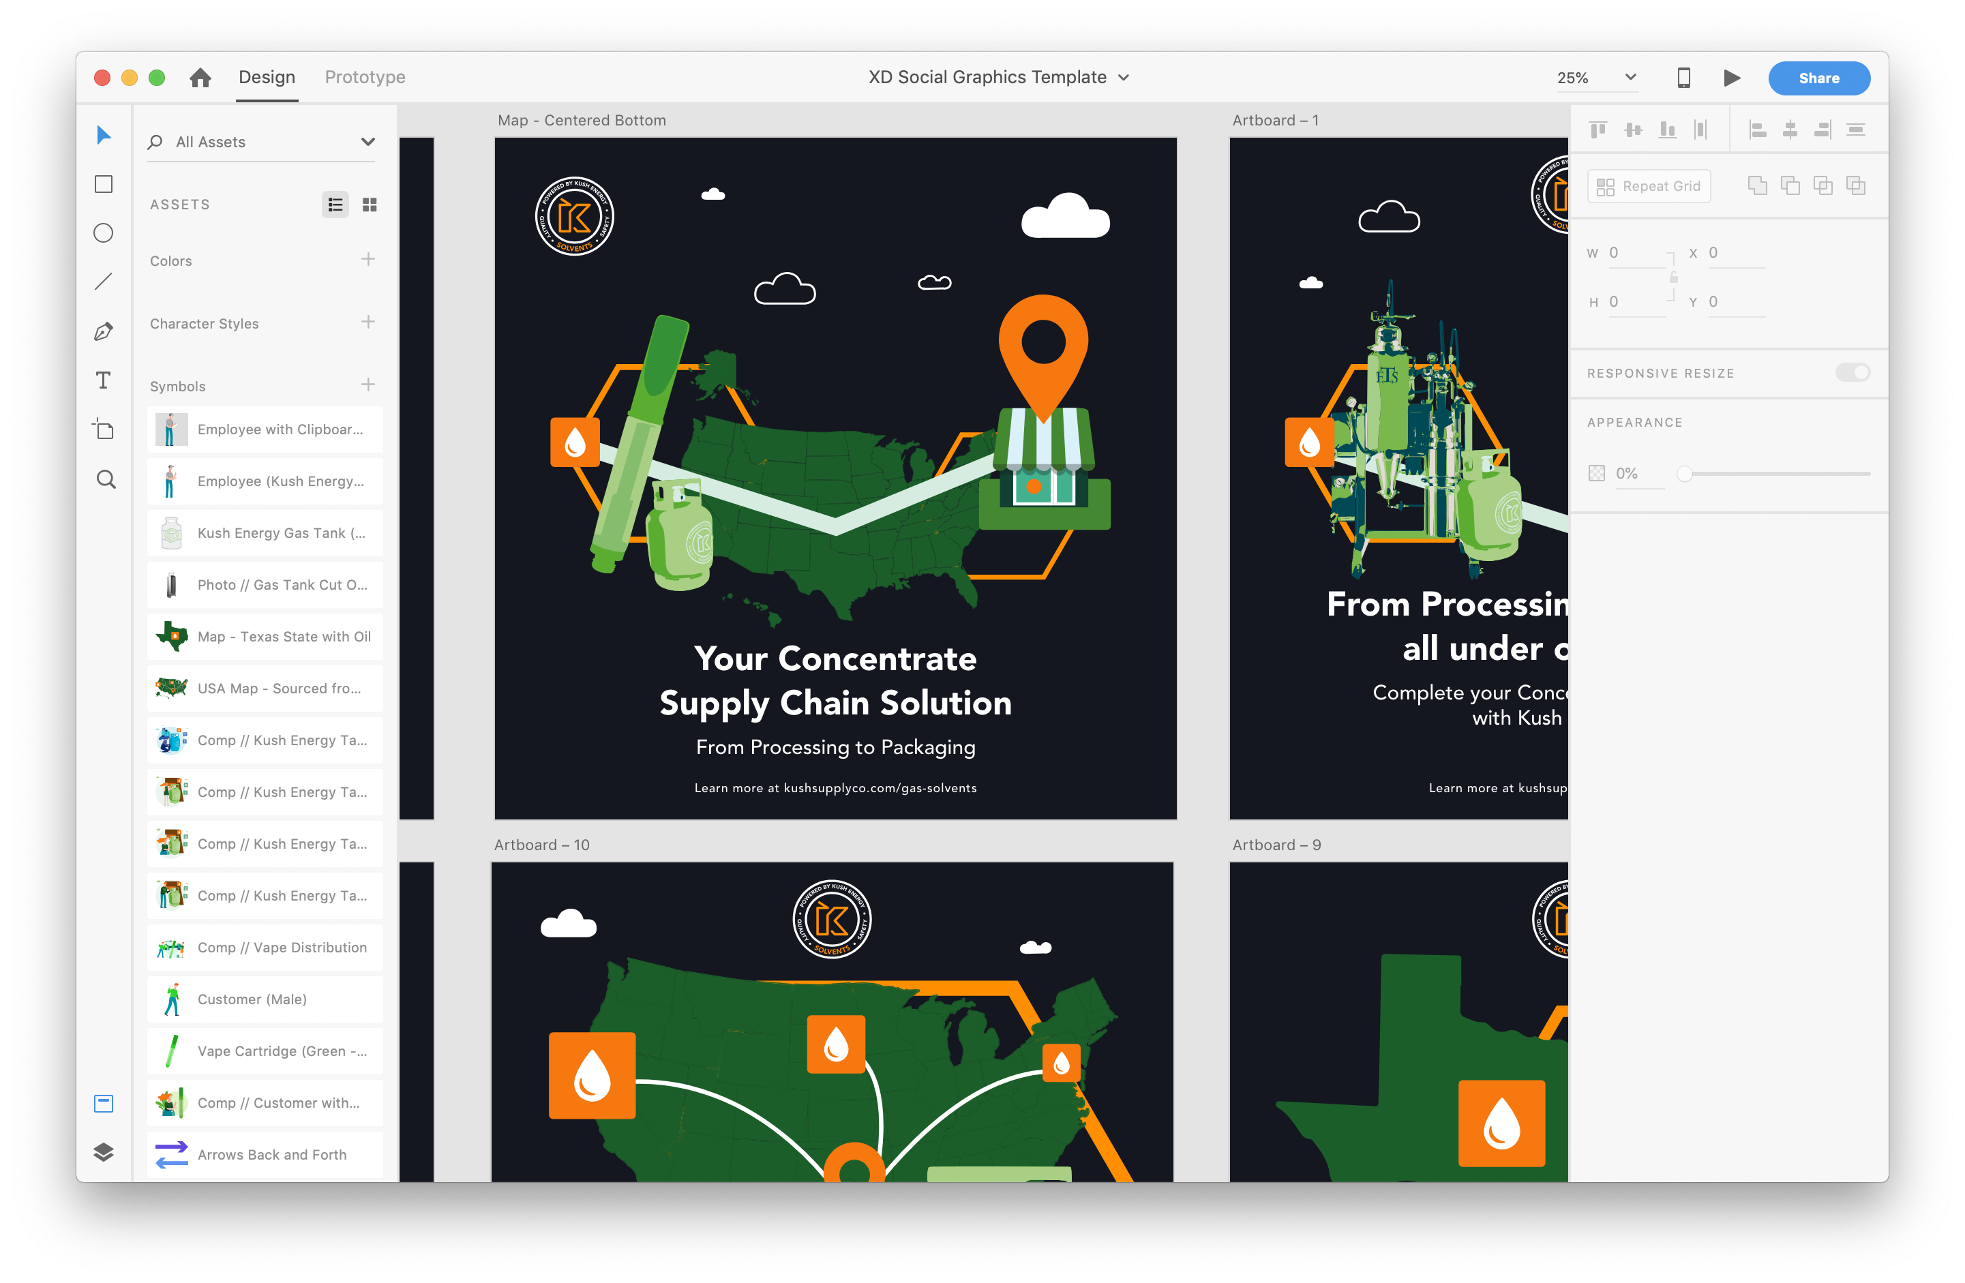Select the Text tool in toolbar
Viewport: 1965px width, 1283px height.
106,381
